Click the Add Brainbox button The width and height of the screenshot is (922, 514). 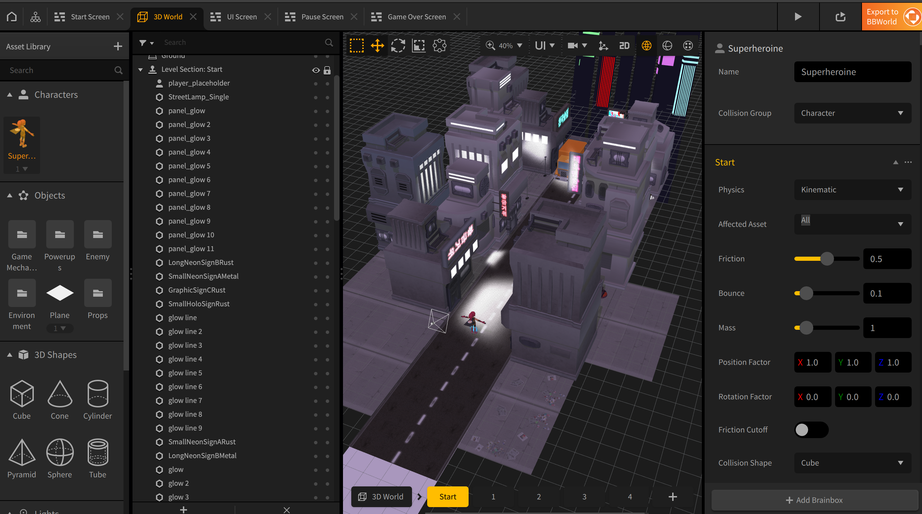(x=814, y=500)
